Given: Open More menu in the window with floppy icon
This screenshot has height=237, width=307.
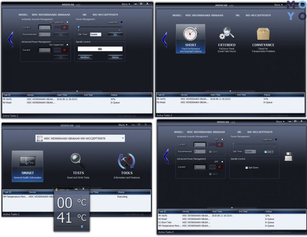Looking at the screenshot, I should pyautogui.click(x=280, y=122).
